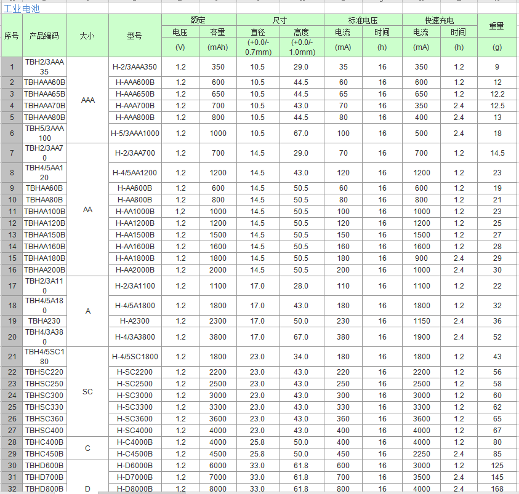Select the 大小 header cell
This screenshot has width=519, height=494.
coord(87,36)
